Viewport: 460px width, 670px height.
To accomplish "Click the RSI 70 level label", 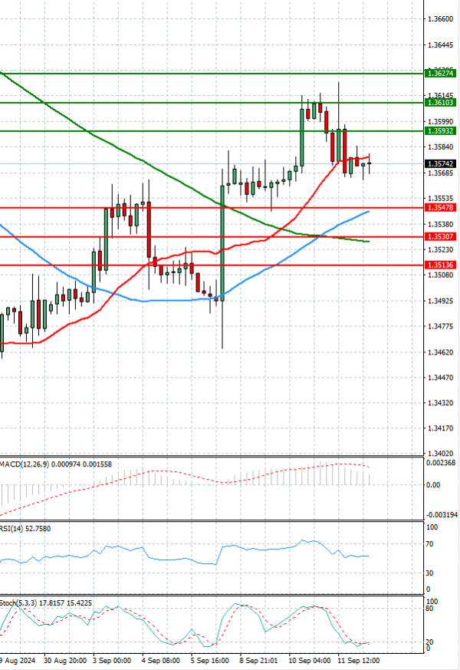I will click(x=429, y=544).
